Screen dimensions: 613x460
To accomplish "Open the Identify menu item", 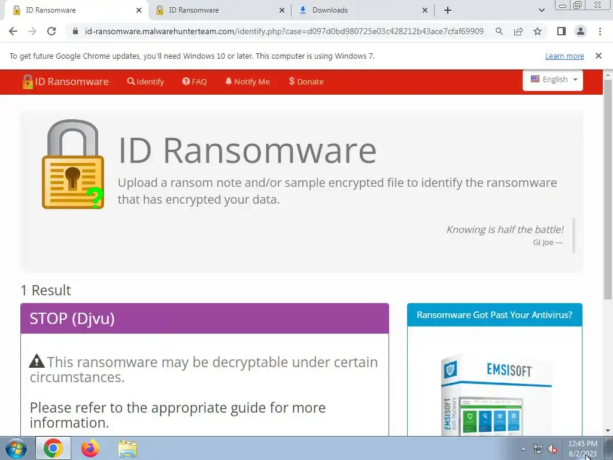I will coord(145,81).
